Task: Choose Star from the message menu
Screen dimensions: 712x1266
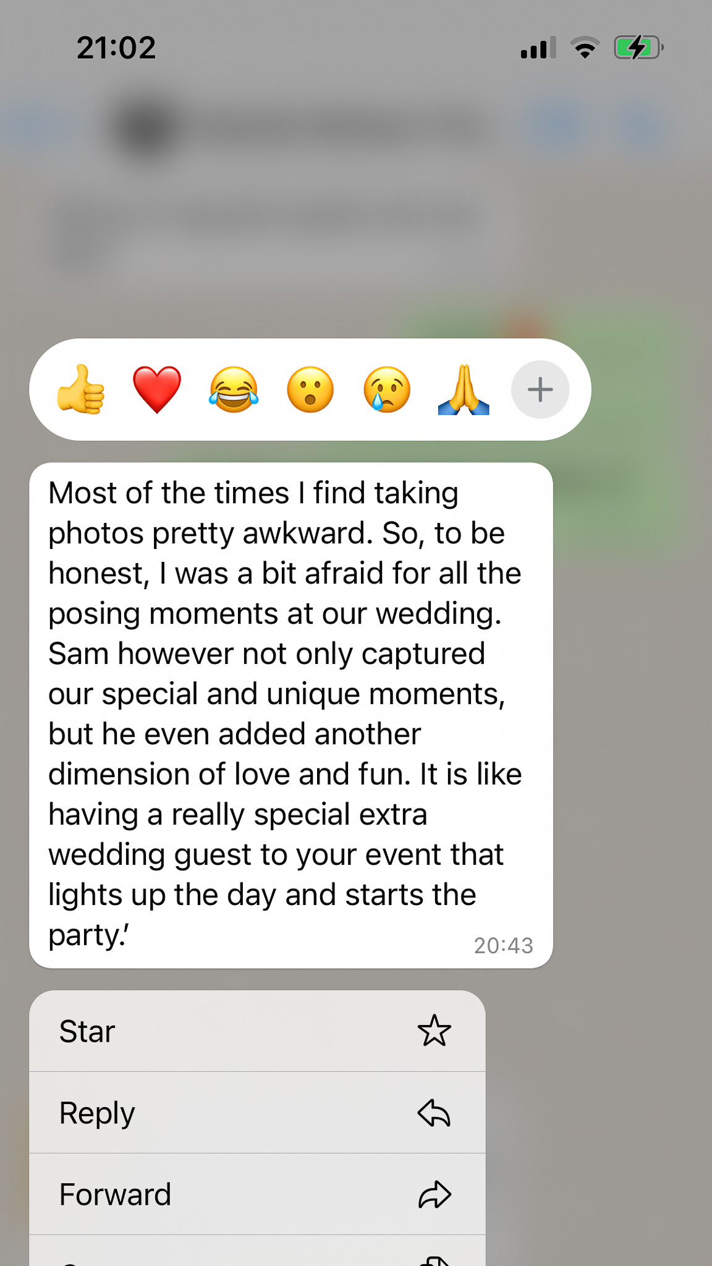Action: click(x=257, y=1031)
